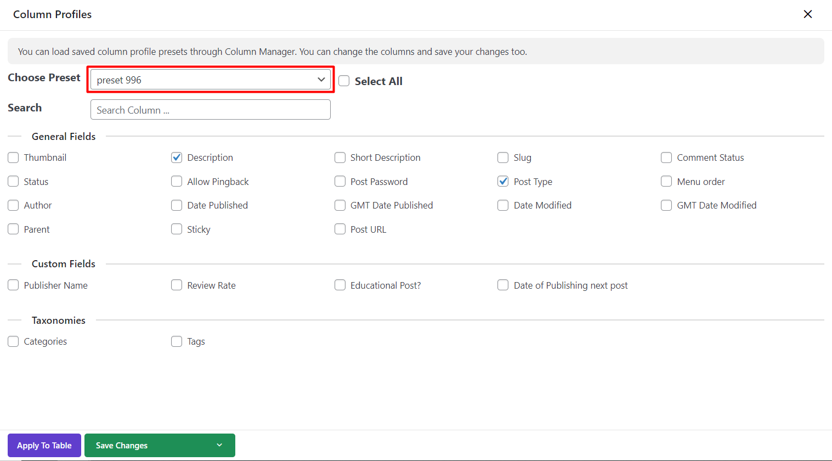The width and height of the screenshot is (832, 461).
Task: Expand the Save Changes dropdown arrow
Action: (x=219, y=445)
